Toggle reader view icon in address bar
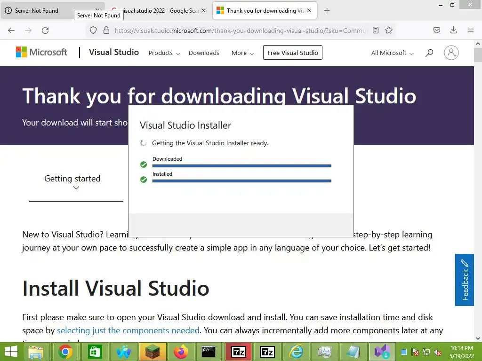The width and height of the screenshot is (482, 361). point(375,30)
